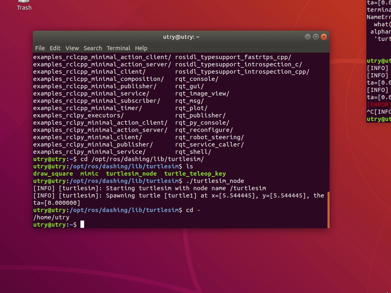Click 'examples_rclpy_minimal_client/' entry
Image resolution: width=391 pixels, height=293 pixels.
click(87, 137)
